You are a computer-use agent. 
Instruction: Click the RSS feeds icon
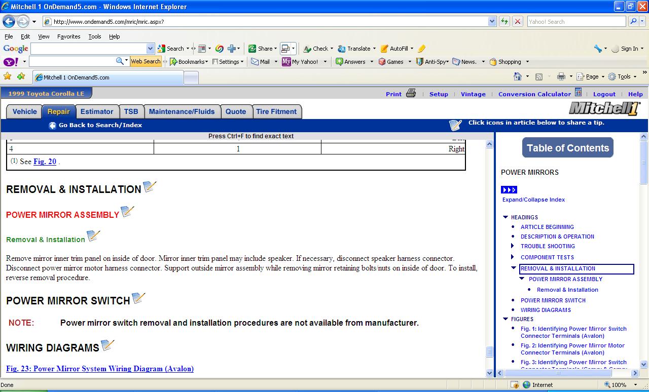[539, 76]
